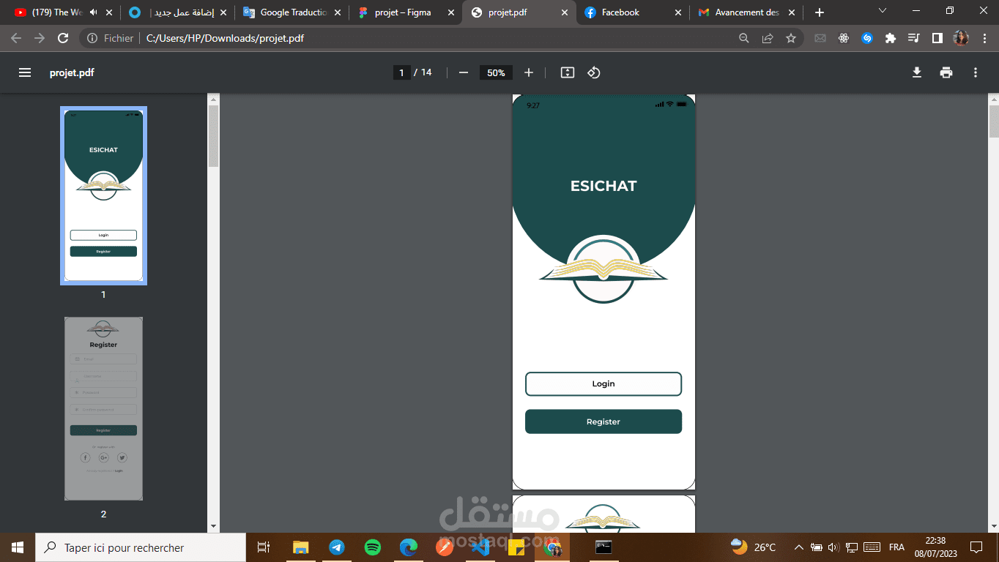Toggle the browser side panel
This screenshot has height=562, width=999.
937,38
